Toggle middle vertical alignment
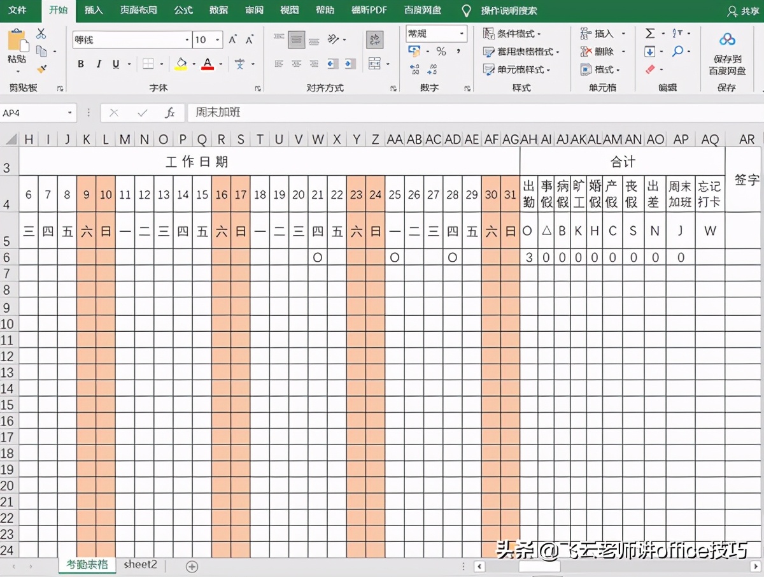The width and height of the screenshot is (764, 577). click(x=297, y=39)
